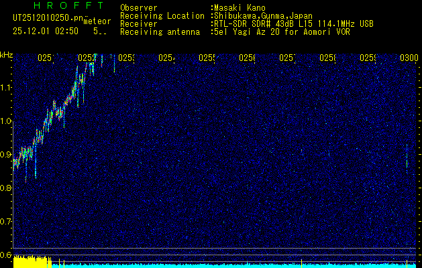The image size is (422, 268).
Task: Click the 'Observer' field label
Action: pos(139,8)
